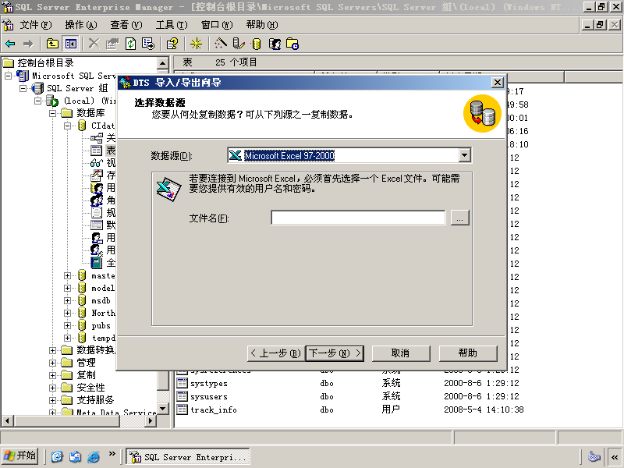Expand the 支持服务 folder node
The width and height of the screenshot is (624, 468).
[x=52, y=400]
